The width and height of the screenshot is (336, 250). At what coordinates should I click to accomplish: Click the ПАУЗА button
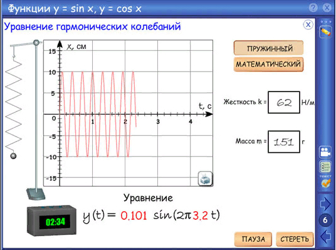253,239
